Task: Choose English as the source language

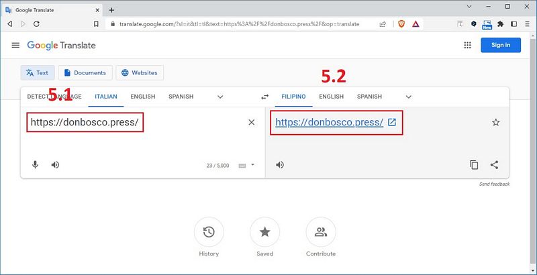Action: (x=142, y=97)
